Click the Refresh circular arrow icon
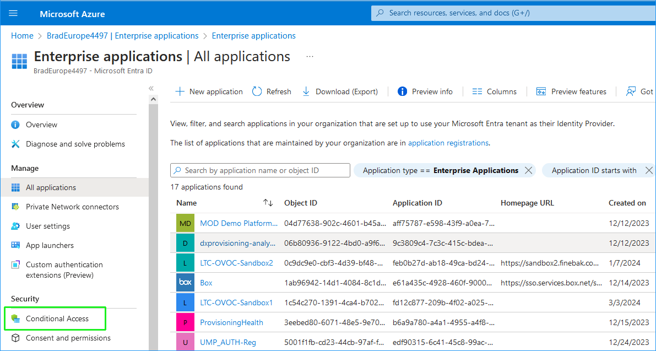This screenshot has height=351, width=656. coord(257,91)
